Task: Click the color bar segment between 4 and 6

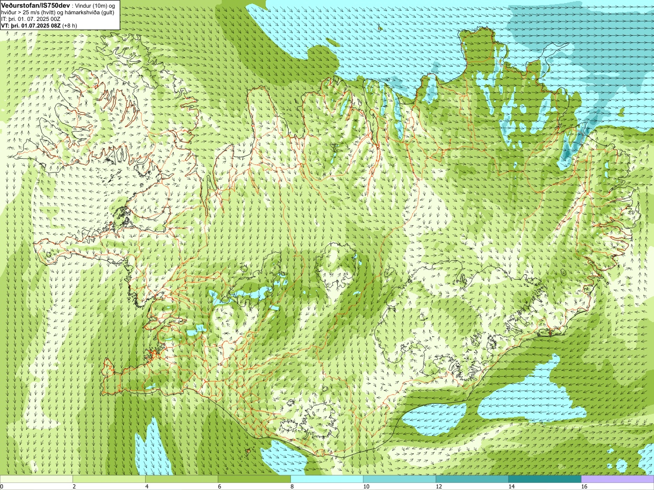Action: coord(182,479)
